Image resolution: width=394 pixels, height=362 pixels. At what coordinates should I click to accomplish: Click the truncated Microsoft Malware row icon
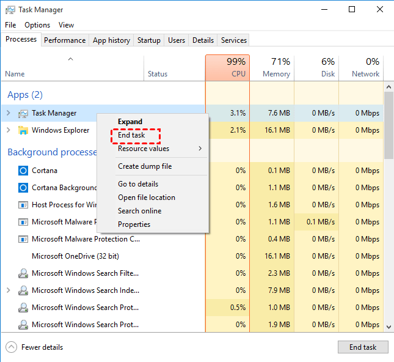point(23,222)
